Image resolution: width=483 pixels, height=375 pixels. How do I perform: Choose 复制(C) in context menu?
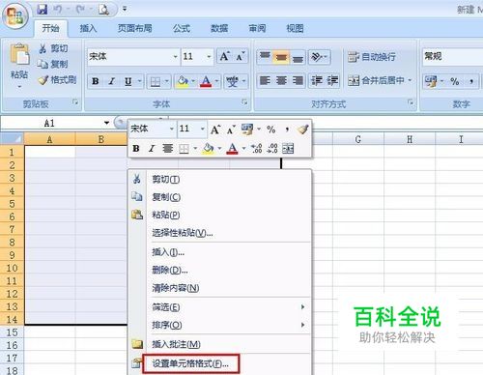[220, 197]
